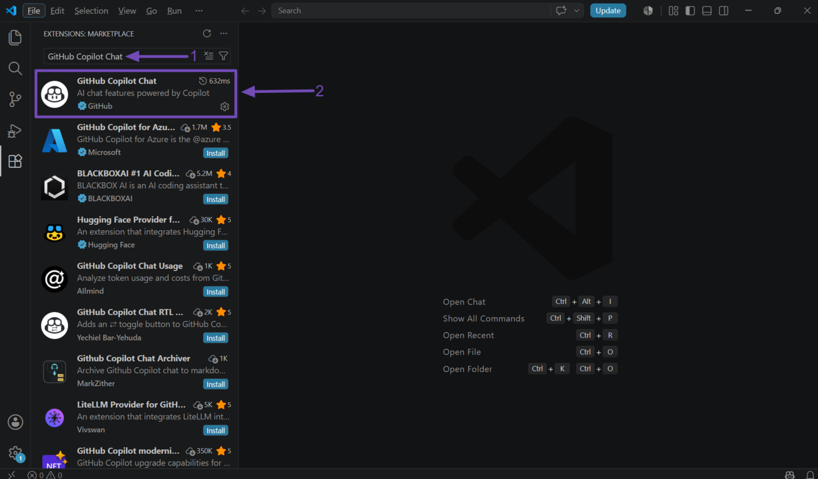
Task: Click the Copilot status bar icon
Action: coord(790,474)
